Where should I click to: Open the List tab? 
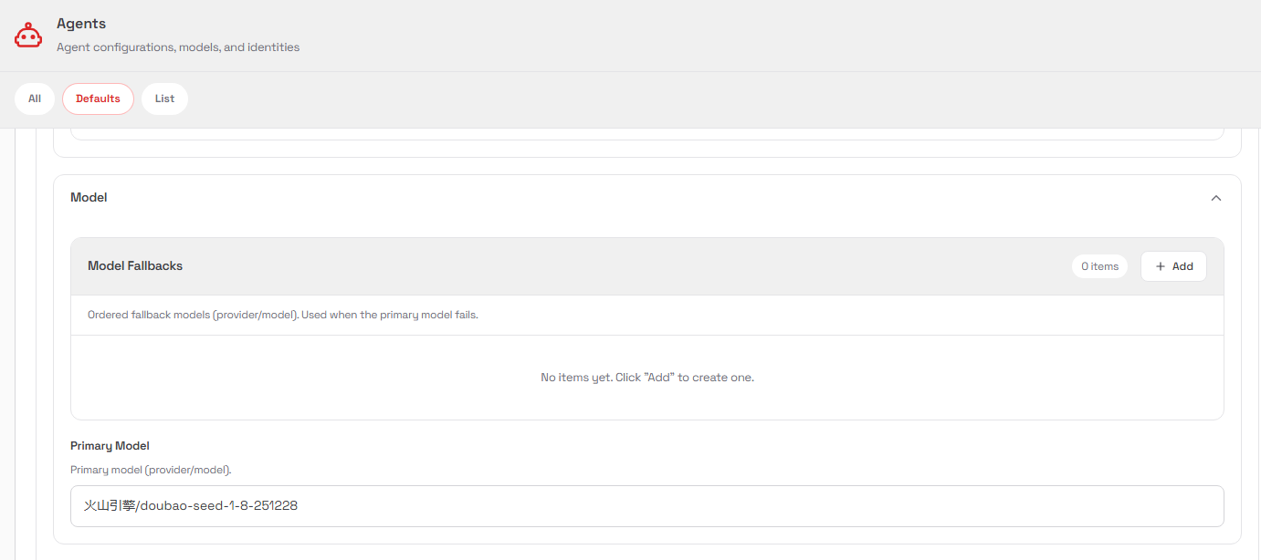(164, 99)
